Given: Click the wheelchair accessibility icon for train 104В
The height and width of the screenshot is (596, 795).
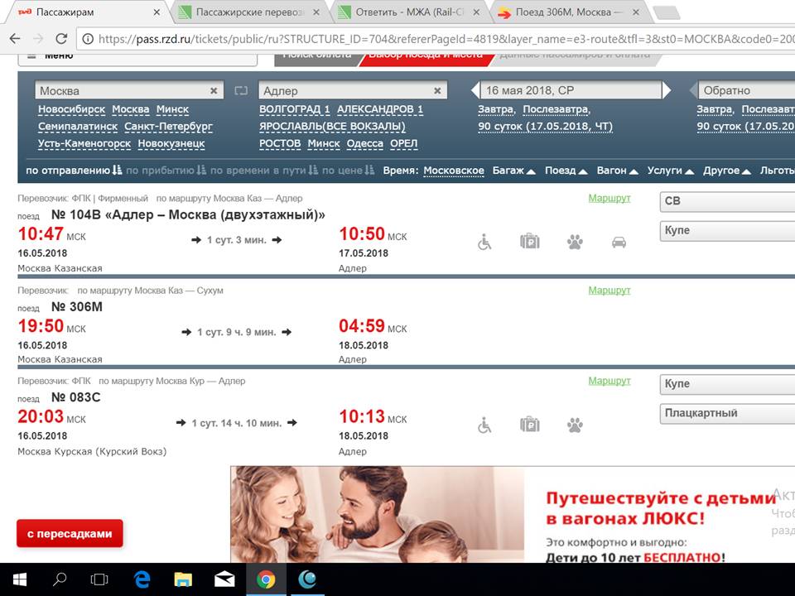Looking at the screenshot, I should [x=485, y=242].
